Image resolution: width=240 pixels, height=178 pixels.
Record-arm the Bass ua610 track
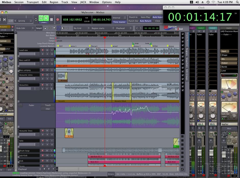point(43,60)
